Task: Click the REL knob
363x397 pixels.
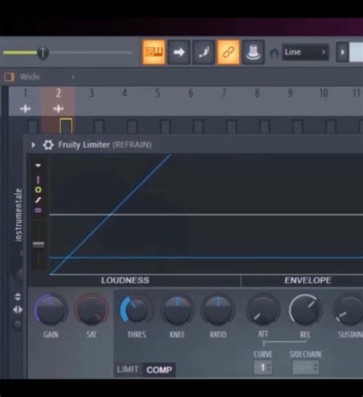Action: click(x=305, y=309)
